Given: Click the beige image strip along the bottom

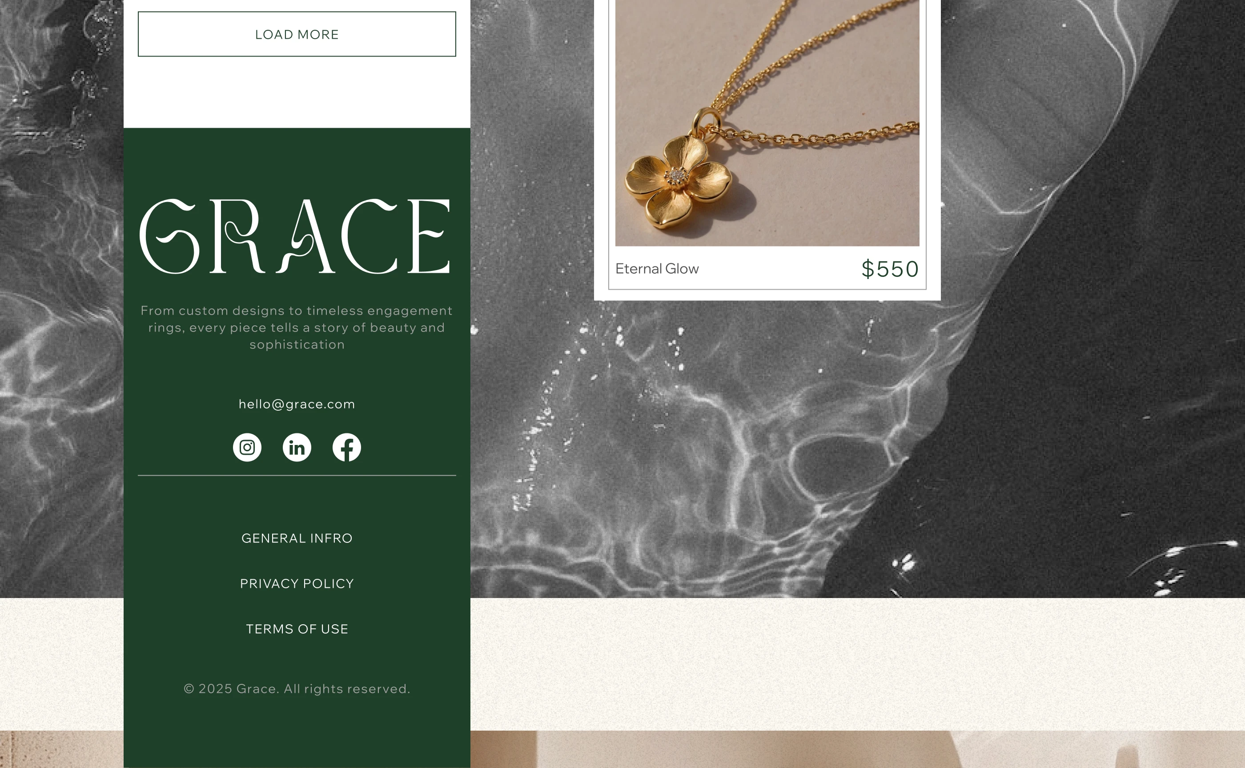Looking at the screenshot, I should point(858,749).
